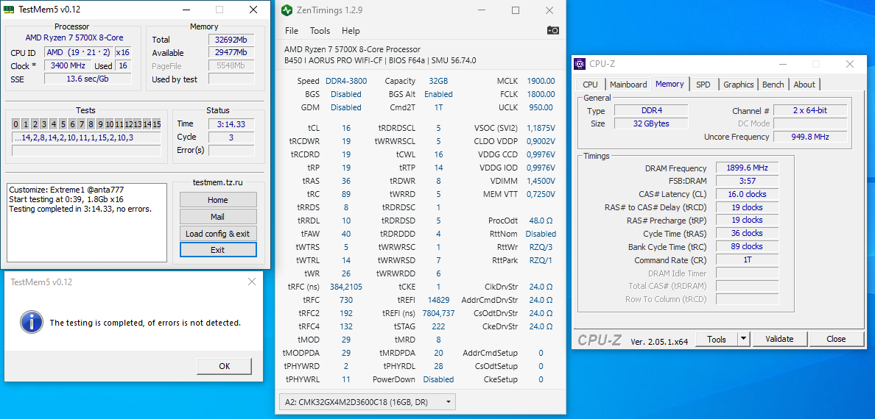Open the About tab in CPU-Z
The image size is (875, 419).
coord(804,85)
